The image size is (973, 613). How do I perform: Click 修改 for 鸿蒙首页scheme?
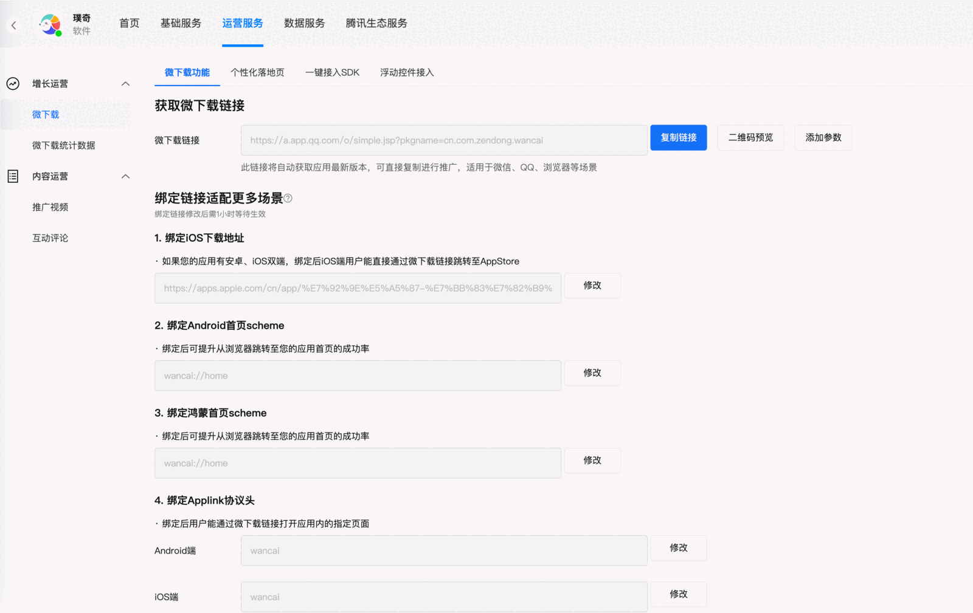click(x=592, y=461)
